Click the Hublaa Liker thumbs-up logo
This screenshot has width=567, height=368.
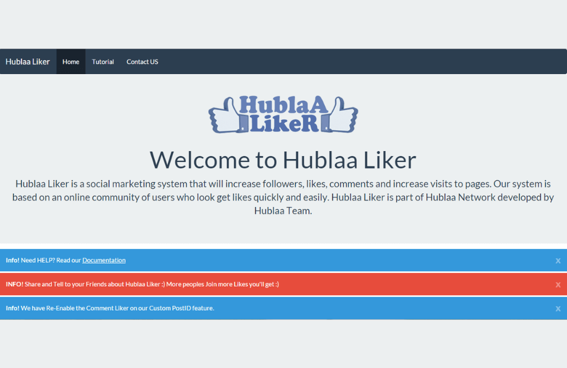pos(282,113)
